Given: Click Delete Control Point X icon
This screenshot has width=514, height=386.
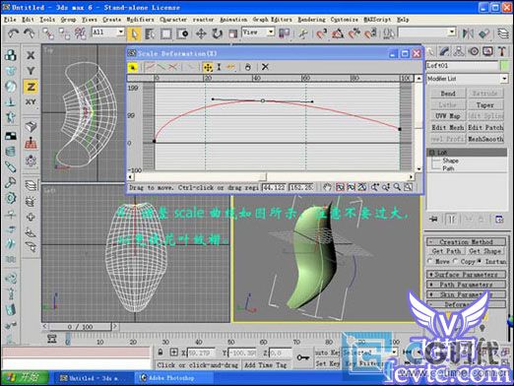Looking at the screenshot, I should (x=265, y=67).
